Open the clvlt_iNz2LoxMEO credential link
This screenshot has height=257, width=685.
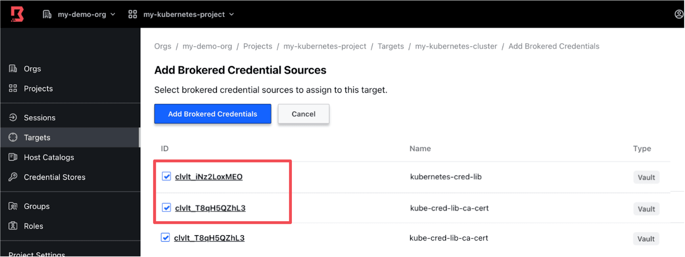pyautogui.click(x=209, y=177)
